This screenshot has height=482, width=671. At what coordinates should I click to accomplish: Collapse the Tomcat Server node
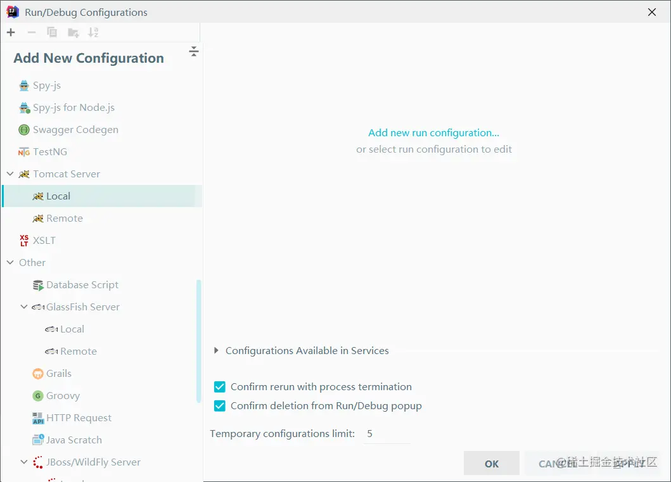(10, 174)
